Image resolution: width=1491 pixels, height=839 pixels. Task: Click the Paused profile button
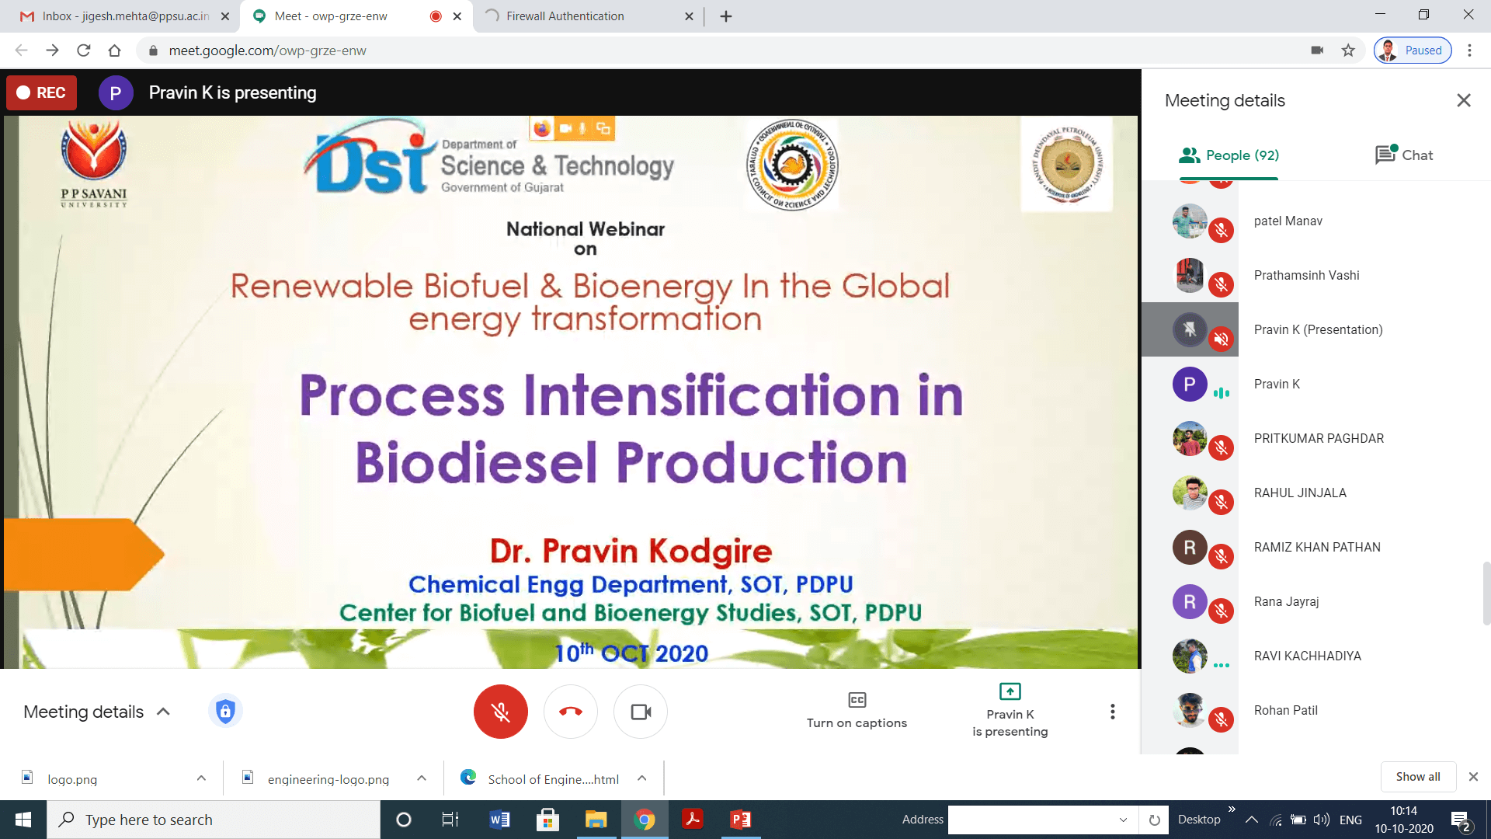[1413, 50]
